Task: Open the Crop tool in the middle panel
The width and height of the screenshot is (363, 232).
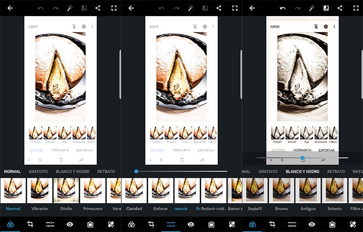Action: [151, 224]
